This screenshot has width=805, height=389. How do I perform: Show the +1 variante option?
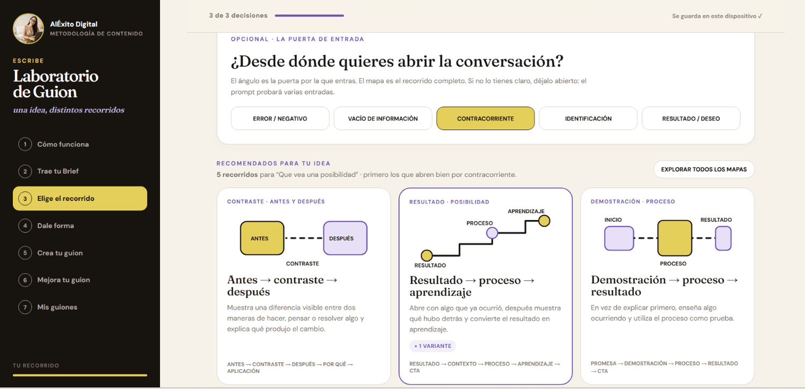pyautogui.click(x=433, y=346)
